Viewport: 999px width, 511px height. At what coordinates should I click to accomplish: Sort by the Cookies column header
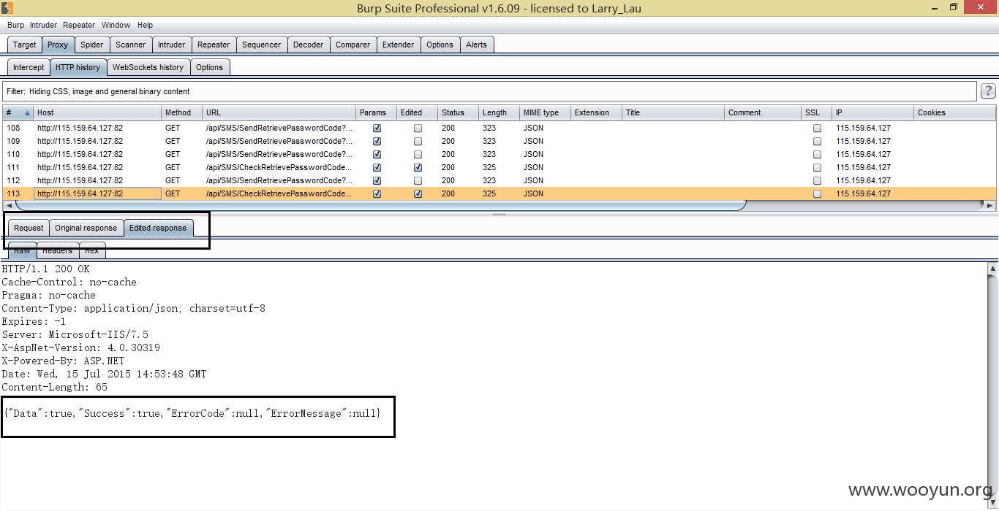(955, 112)
